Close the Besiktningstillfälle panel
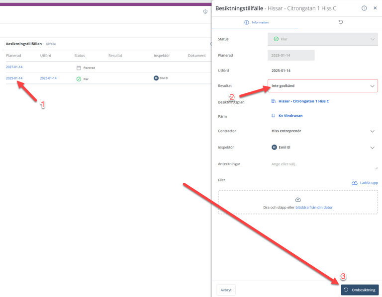Viewport: 382px width, 297px height. (x=375, y=8)
